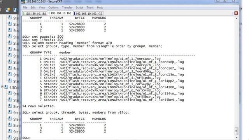
Task: Click the SecureCRT title bar app icon
Action: click(x=23, y=2)
